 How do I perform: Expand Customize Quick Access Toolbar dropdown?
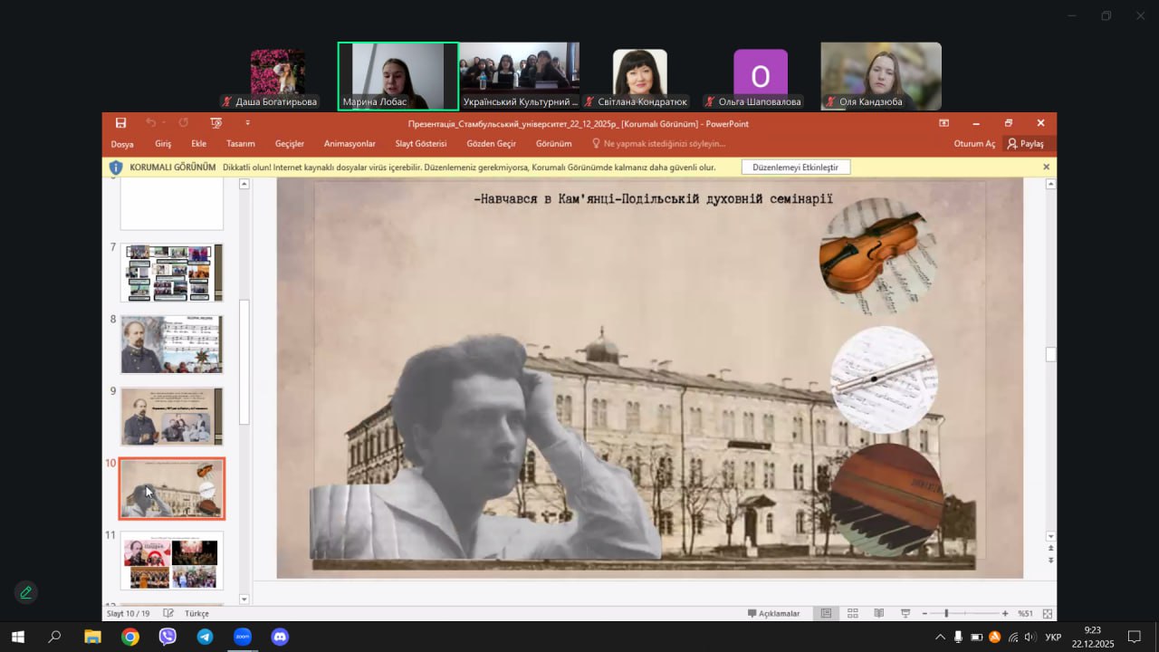pyautogui.click(x=247, y=123)
